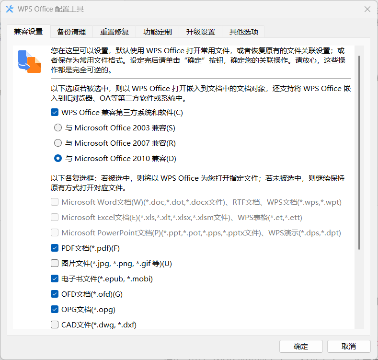The image size is (378, 360).
Task: Toggle the Microsoft Word文档 checkbox
Action: click(x=55, y=202)
